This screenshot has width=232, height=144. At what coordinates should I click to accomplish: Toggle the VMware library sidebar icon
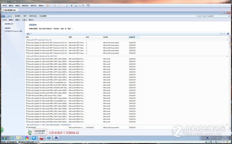point(72,5)
